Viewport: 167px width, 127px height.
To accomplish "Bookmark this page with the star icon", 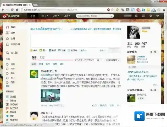I will tap(112, 10).
